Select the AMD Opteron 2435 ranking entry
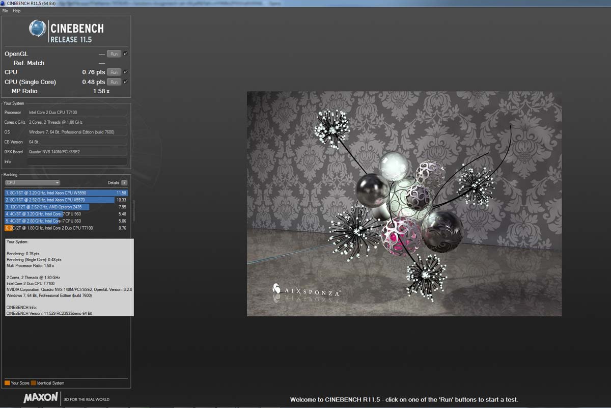611x408 pixels. click(66, 207)
